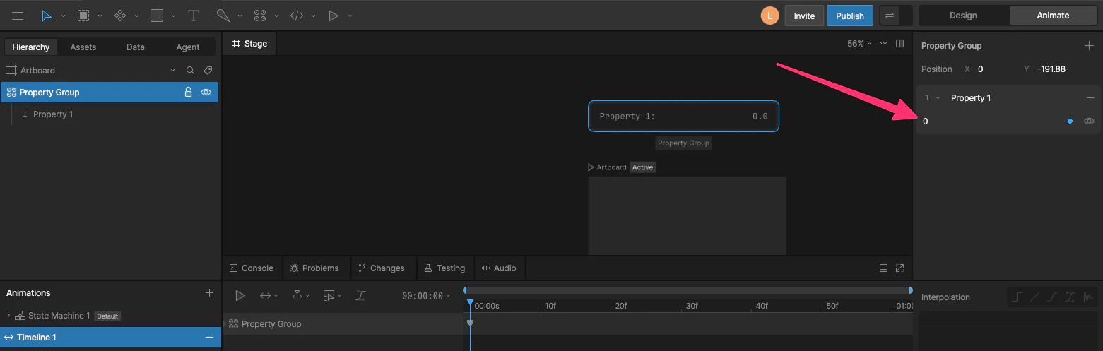Open stage options three-dots menu
The height and width of the screenshot is (351, 1103).
click(x=883, y=44)
